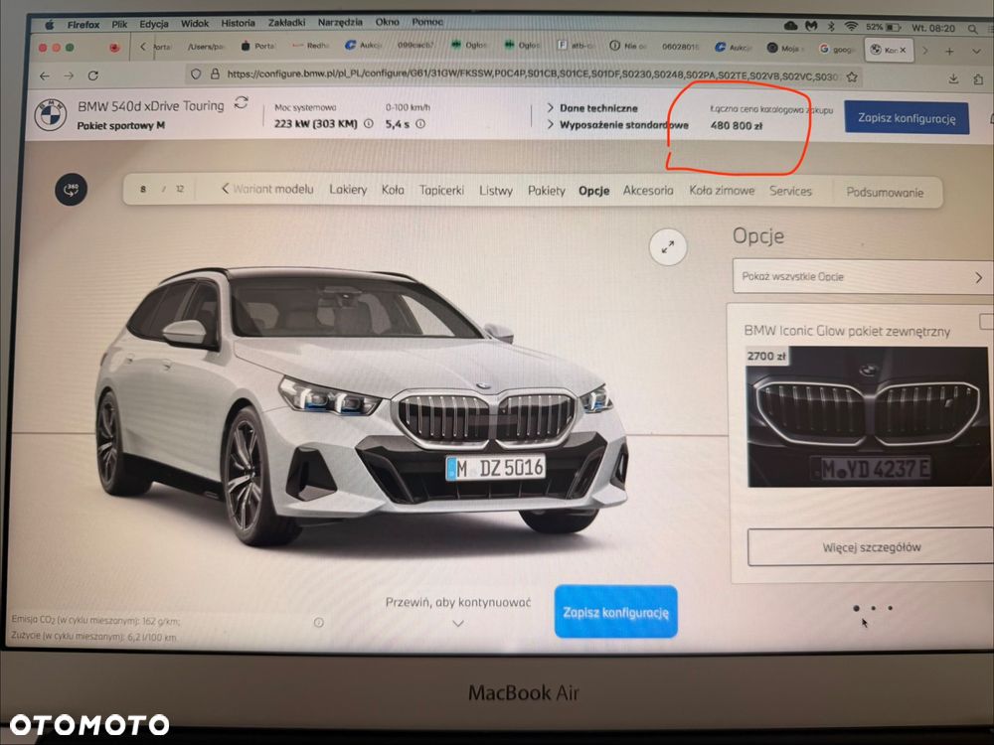Screen dimensions: 994x745
Task: Select the Tapicerki step
Action: click(442, 190)
